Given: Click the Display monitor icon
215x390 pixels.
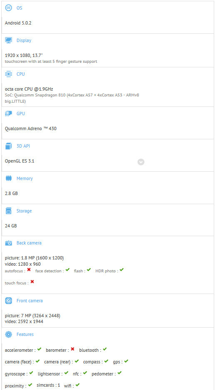Looking at the screenshot, I should click(8, 40).
